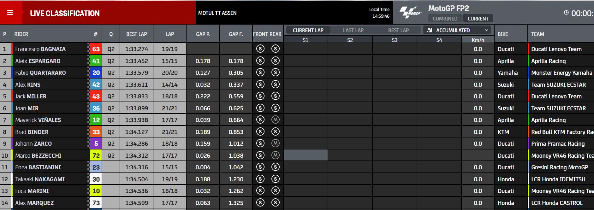
Task: Select rider Takaaki NAKAGAMI
Action: [x=40, y=179]
